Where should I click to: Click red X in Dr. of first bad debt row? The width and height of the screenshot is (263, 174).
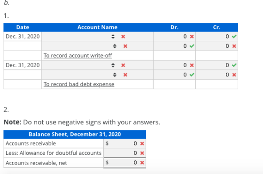(192, 65)
